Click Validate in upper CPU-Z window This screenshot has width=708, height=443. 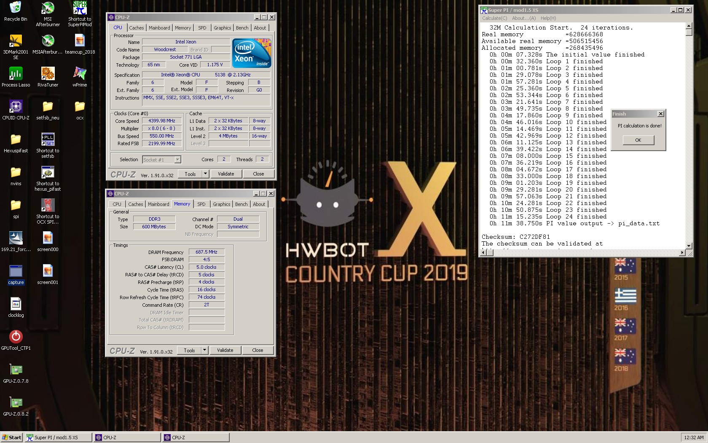(x=226, y=174)
